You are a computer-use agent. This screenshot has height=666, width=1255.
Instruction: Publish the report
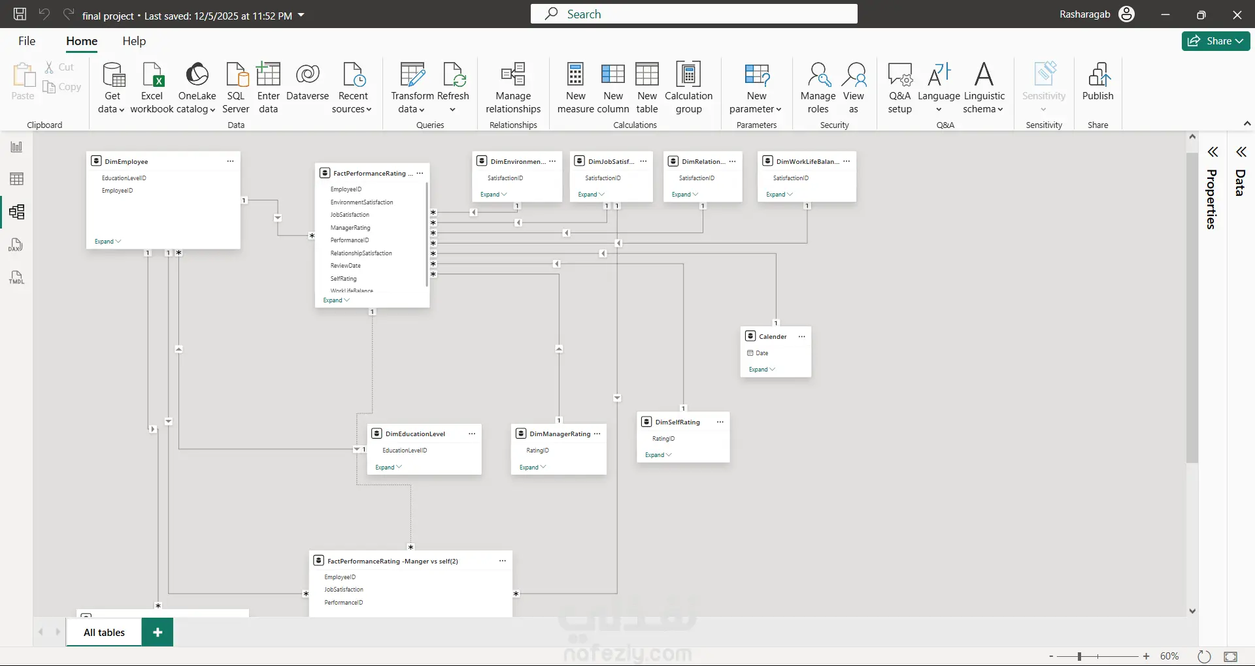[x=1097, y=82]
